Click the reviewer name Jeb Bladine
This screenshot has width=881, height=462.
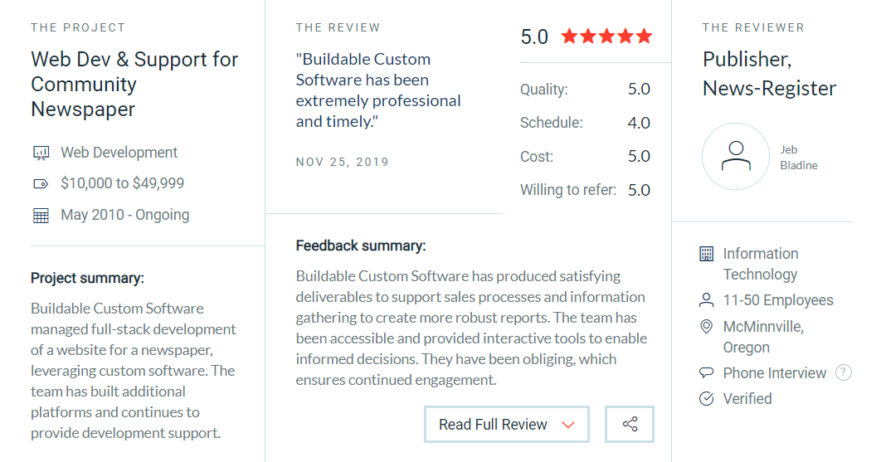point(798,158)
